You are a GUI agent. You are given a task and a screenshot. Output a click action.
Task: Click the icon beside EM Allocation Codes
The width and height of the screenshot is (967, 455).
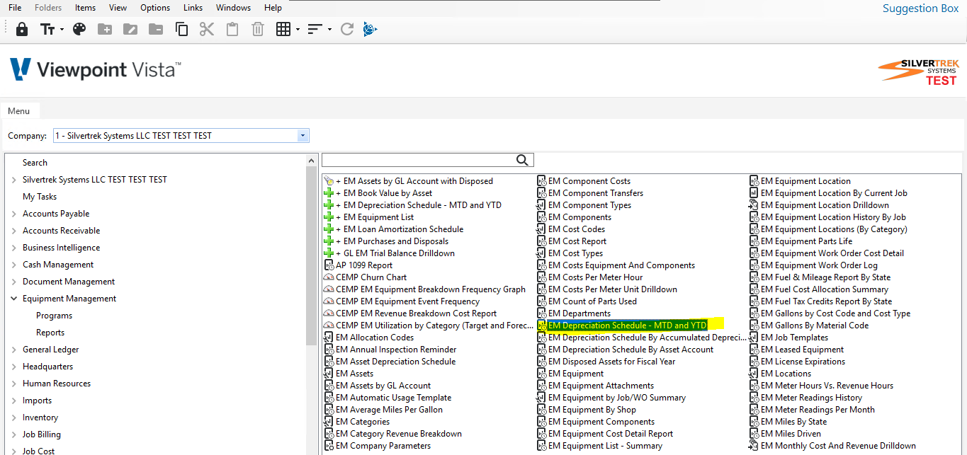(x=329, y=338)
